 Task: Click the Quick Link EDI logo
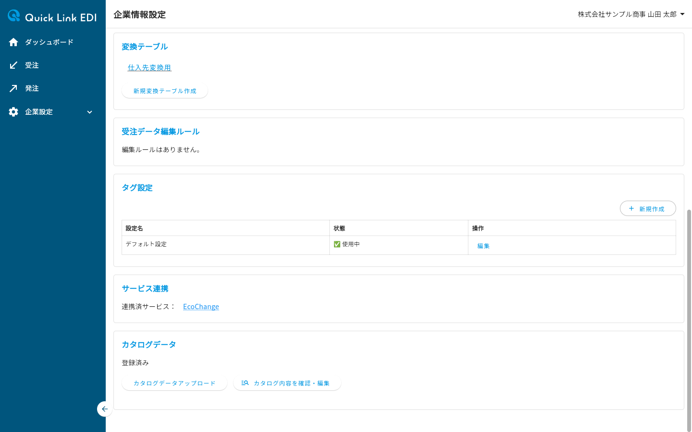click(x=52, y=16)
